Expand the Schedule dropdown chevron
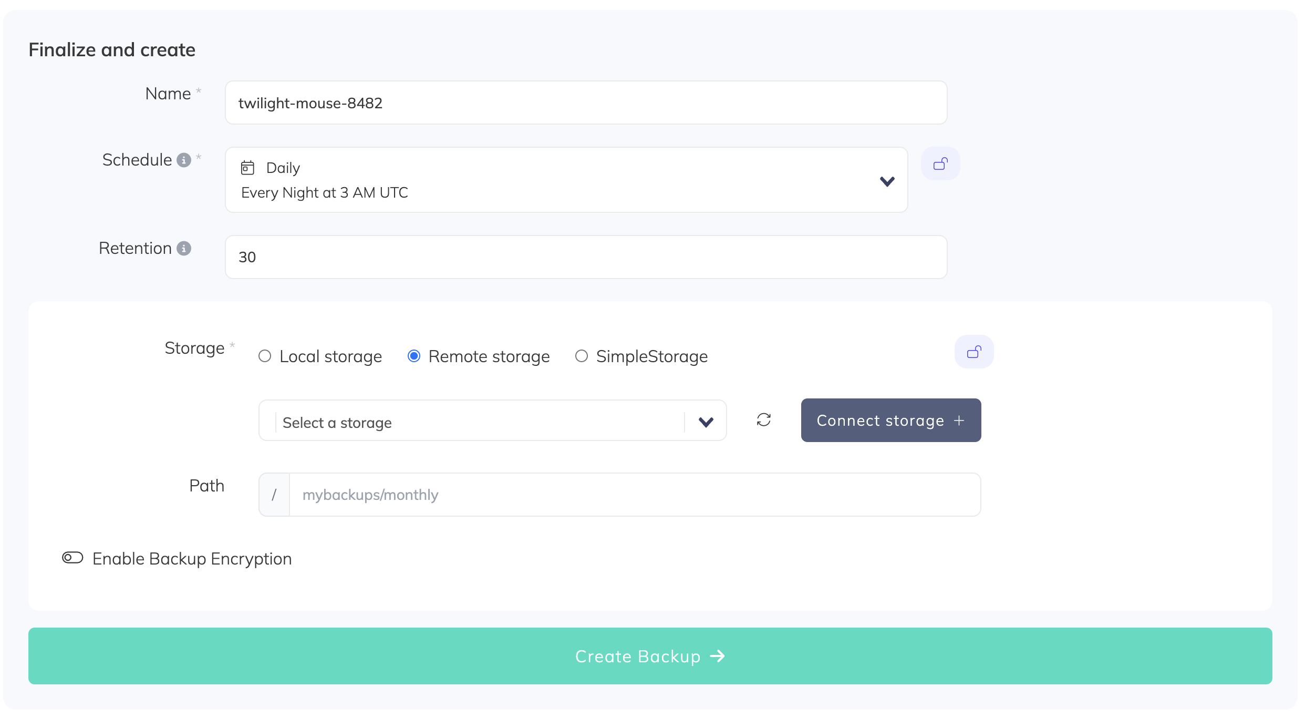The image size is (1305, 718). pyautogui.click(x=887, y=181)
